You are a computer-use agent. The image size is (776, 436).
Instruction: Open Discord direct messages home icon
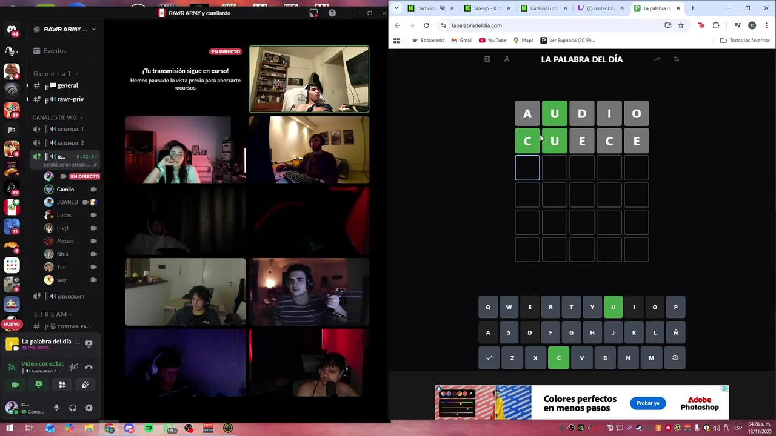12,29
